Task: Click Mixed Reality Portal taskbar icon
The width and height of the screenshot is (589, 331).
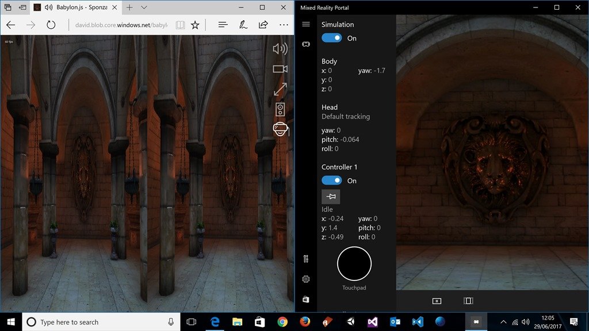Action: [x=476, y=322]
